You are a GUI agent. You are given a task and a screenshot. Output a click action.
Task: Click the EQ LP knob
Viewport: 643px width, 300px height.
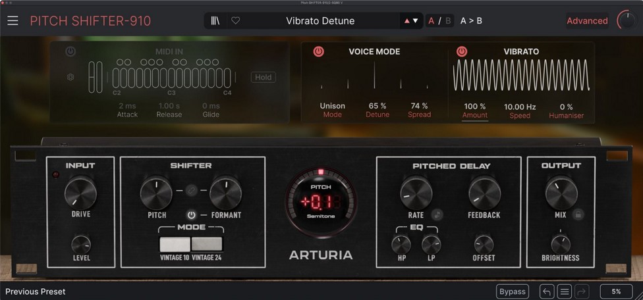(432, 245)
